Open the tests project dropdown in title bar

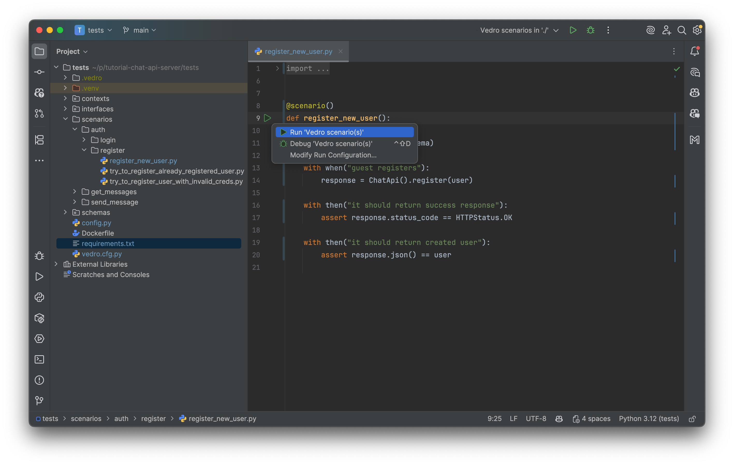94,30
